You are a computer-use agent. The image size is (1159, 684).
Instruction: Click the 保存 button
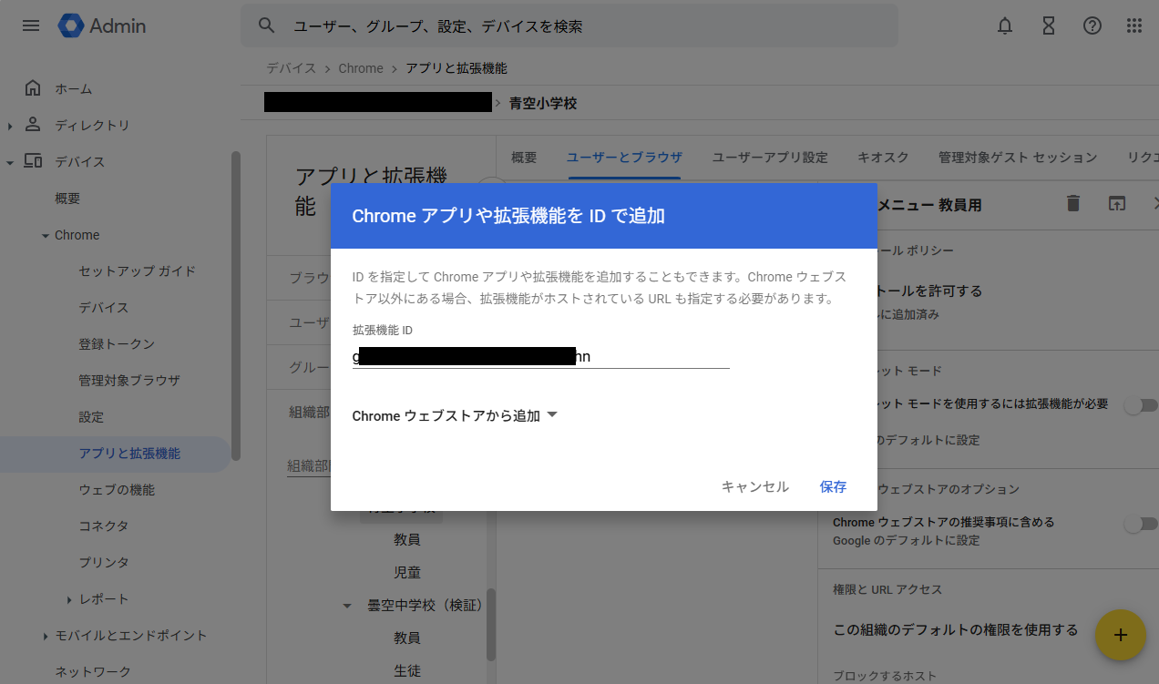pos(833,487)
